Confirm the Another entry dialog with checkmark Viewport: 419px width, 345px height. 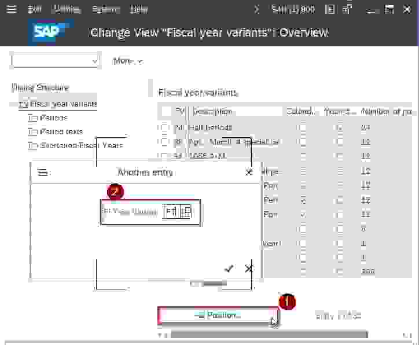(229, 269)
